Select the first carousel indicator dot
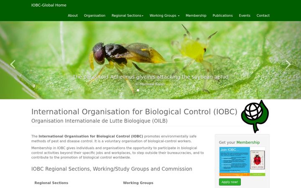The width and height of the screenshot is (301, 188). pos(138,90)
